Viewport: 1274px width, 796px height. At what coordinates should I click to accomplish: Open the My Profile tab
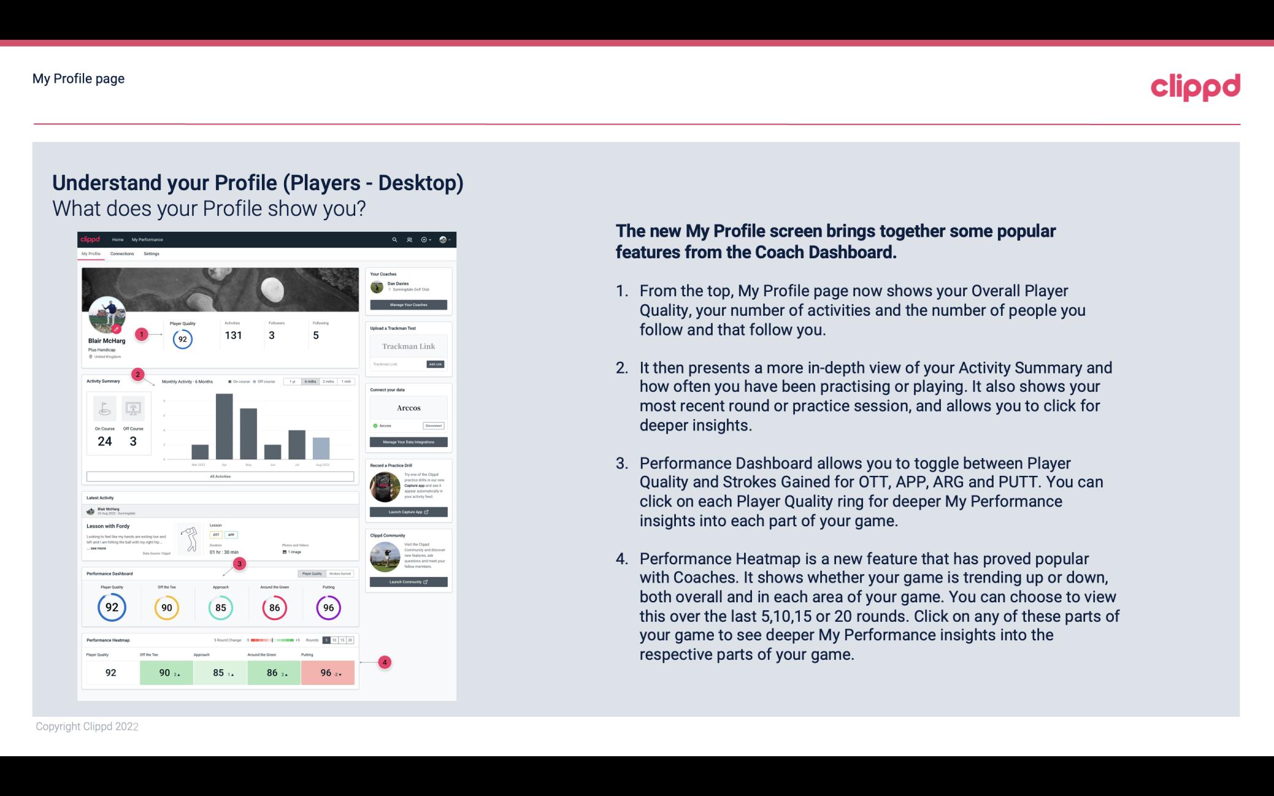[x=91, y=254]
